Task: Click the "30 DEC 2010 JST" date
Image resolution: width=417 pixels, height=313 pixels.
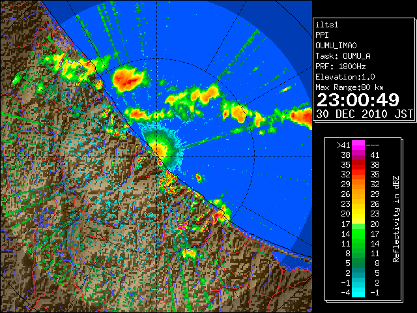Action: click(364, 114)
